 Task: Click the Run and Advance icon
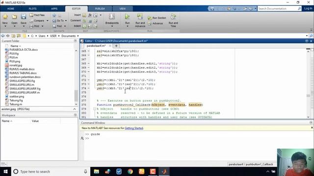click(140, 17)
